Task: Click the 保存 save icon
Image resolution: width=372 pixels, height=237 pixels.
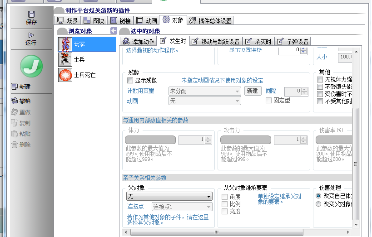Action: point(31,14)
